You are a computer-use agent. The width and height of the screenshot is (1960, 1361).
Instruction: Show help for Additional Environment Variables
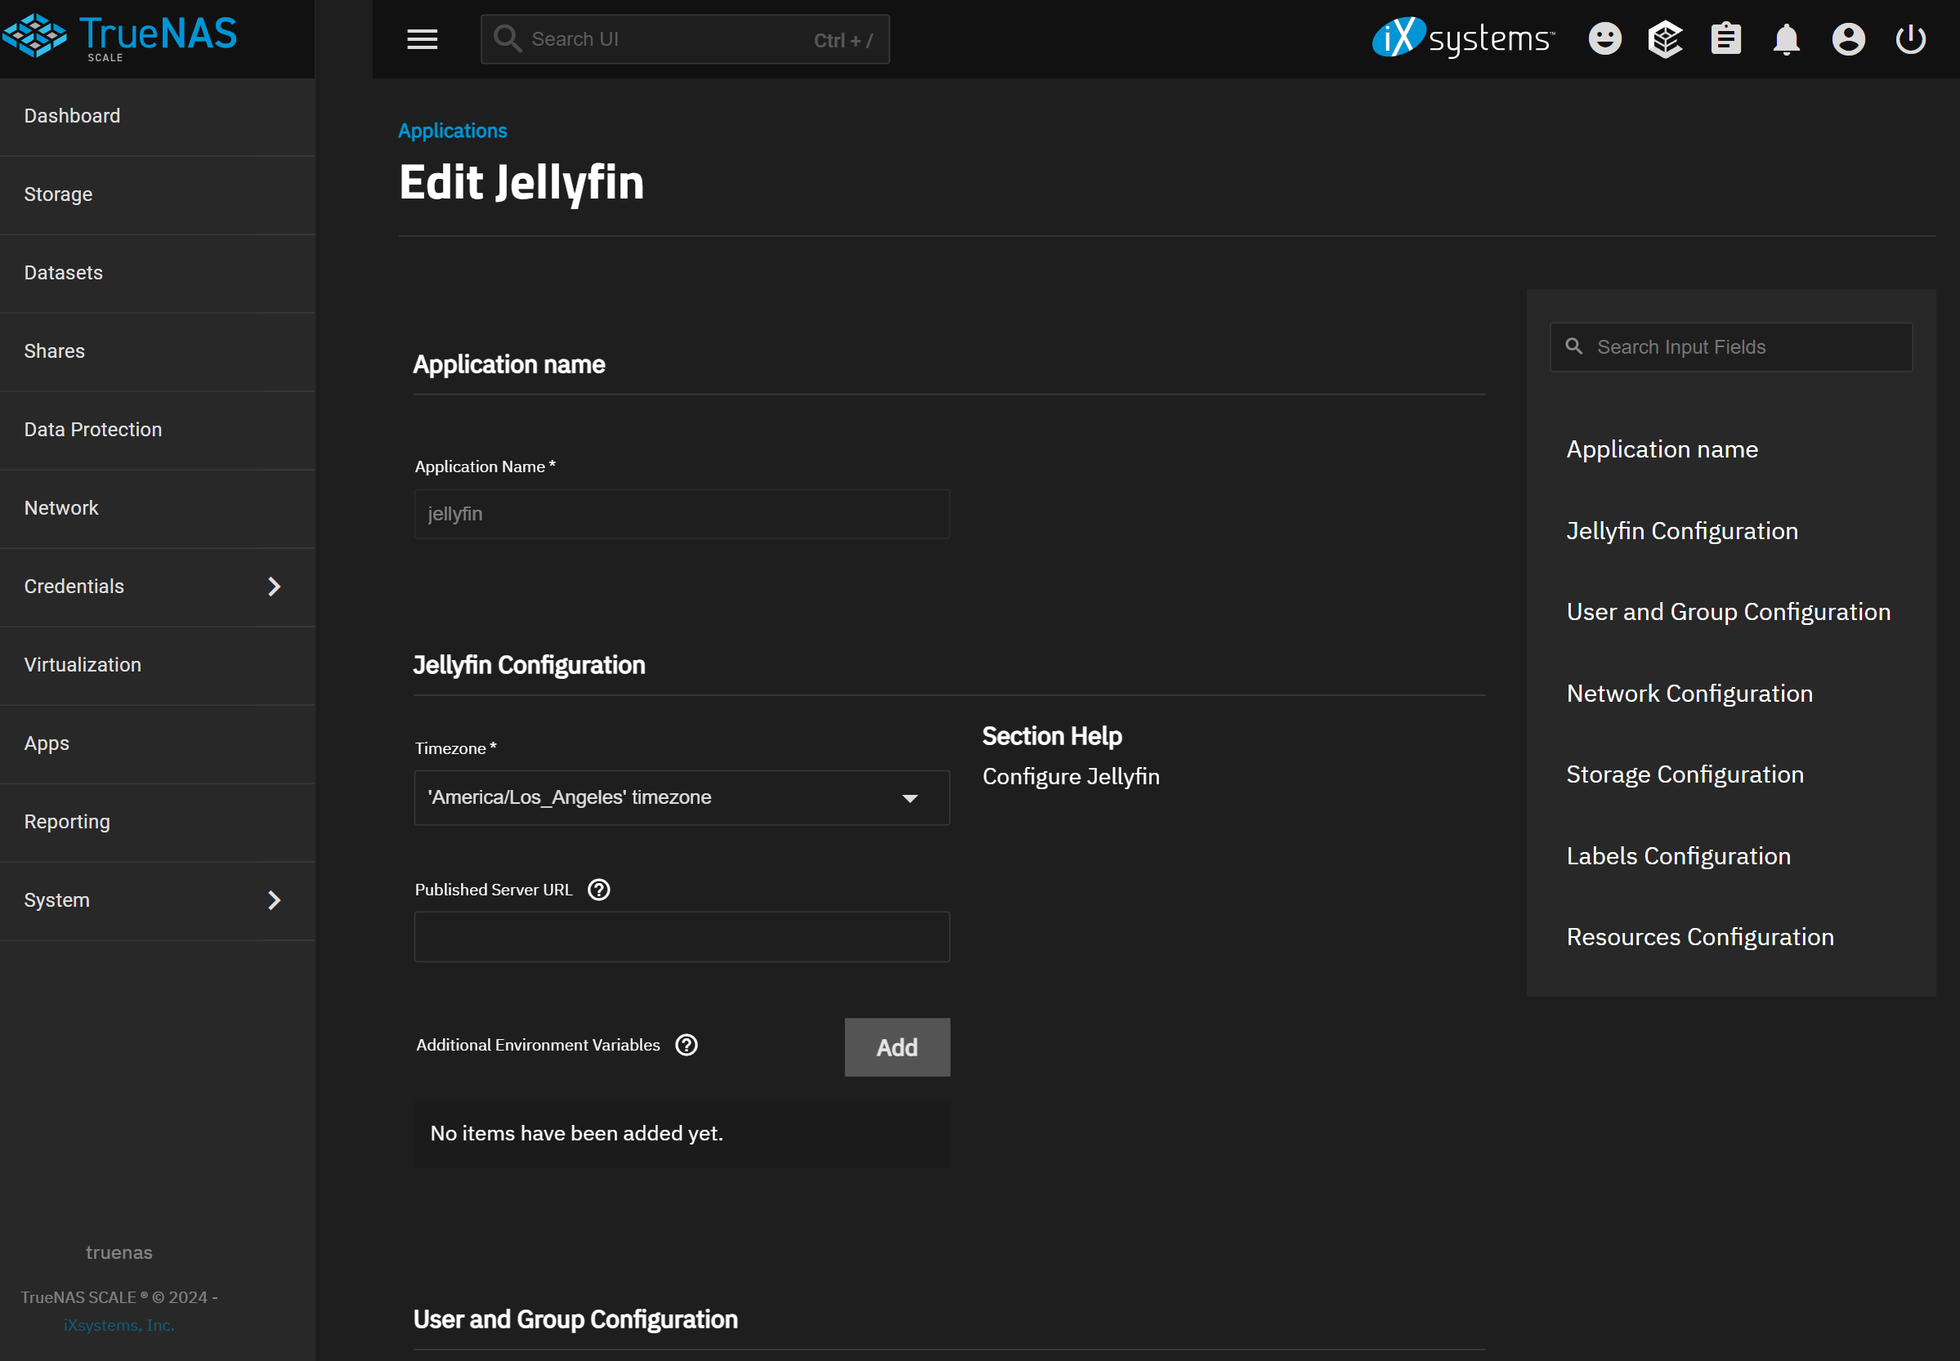pyautogui.click(x=686, y=1045)
